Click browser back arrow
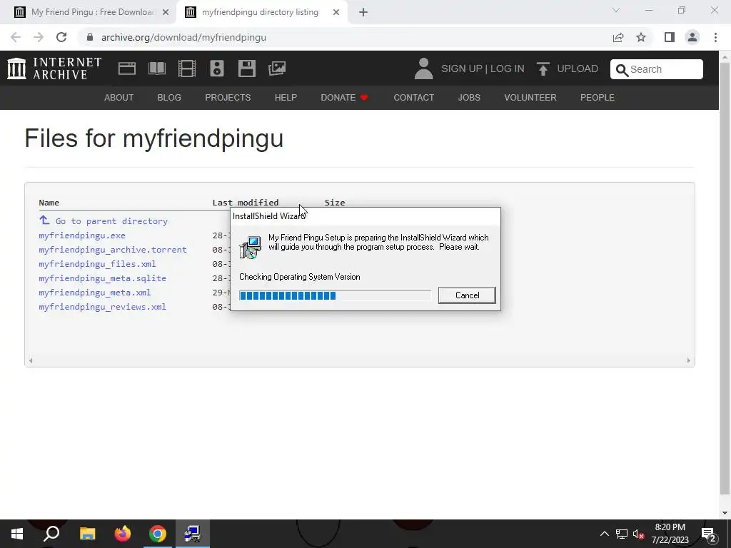731x548 pixels. click(x=16, y=37)
